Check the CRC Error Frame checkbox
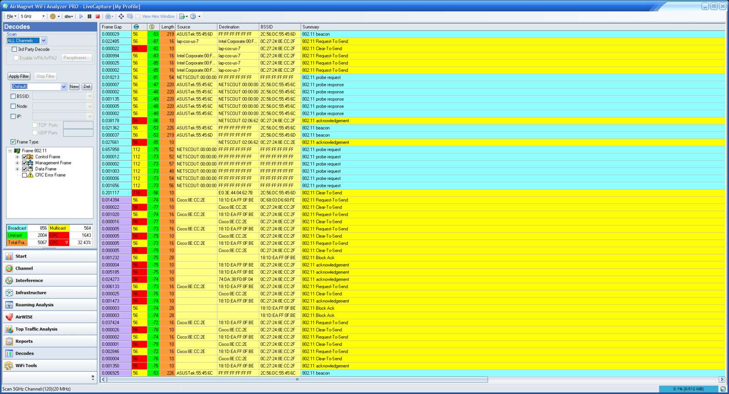 pos(25,175)
